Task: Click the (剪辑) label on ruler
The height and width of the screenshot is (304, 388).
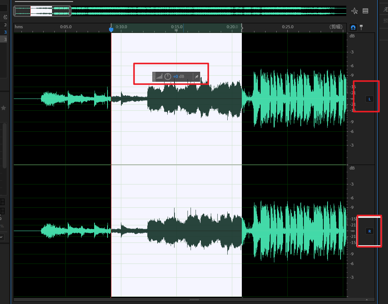Action: pos(336,27)
